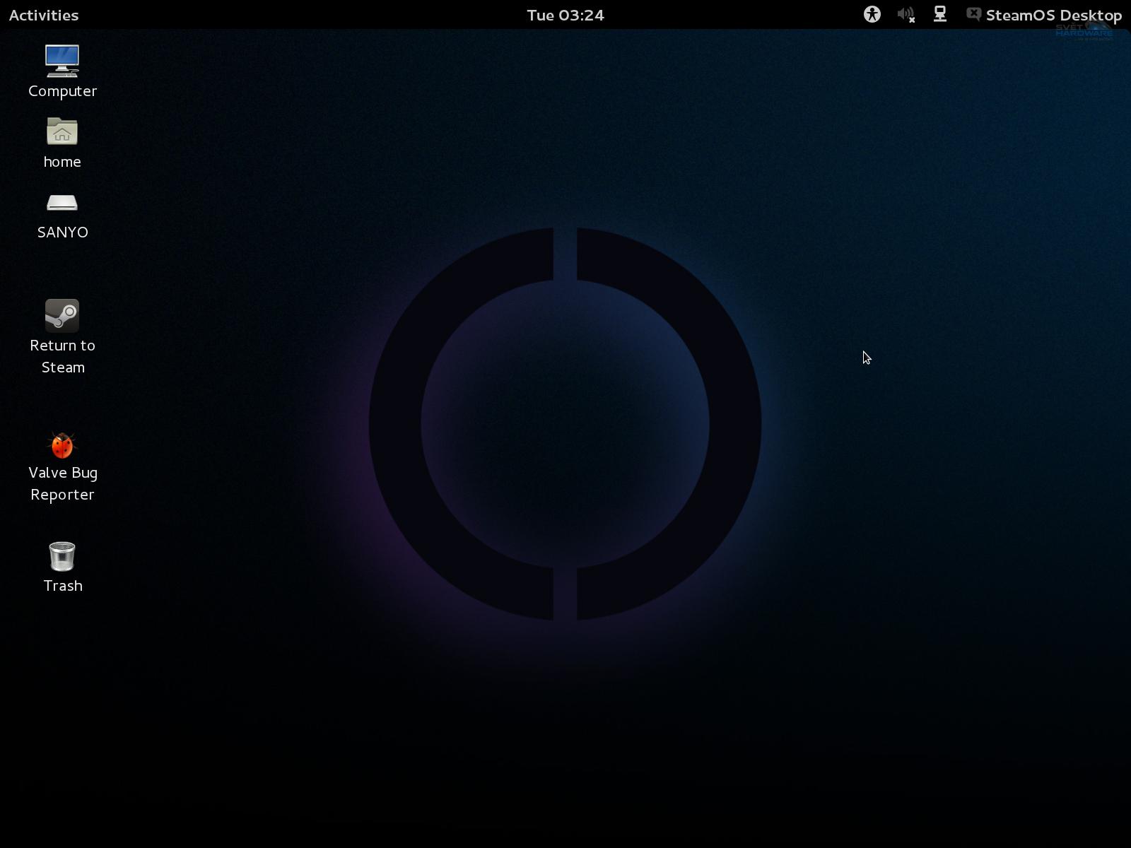Open the home folder icon

[62, 131]
